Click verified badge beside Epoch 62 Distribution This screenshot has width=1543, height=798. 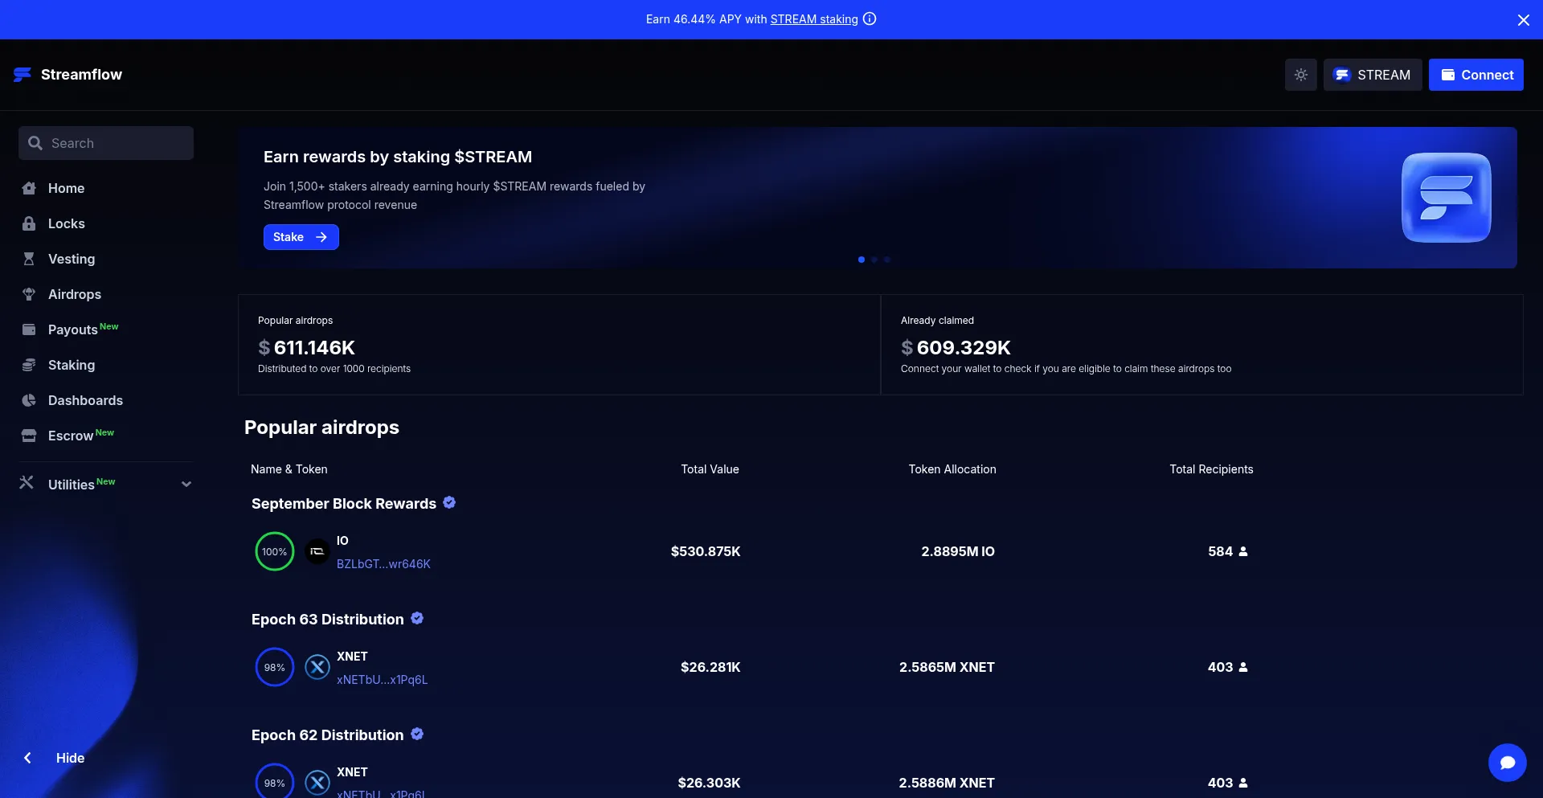pos(417,734)
